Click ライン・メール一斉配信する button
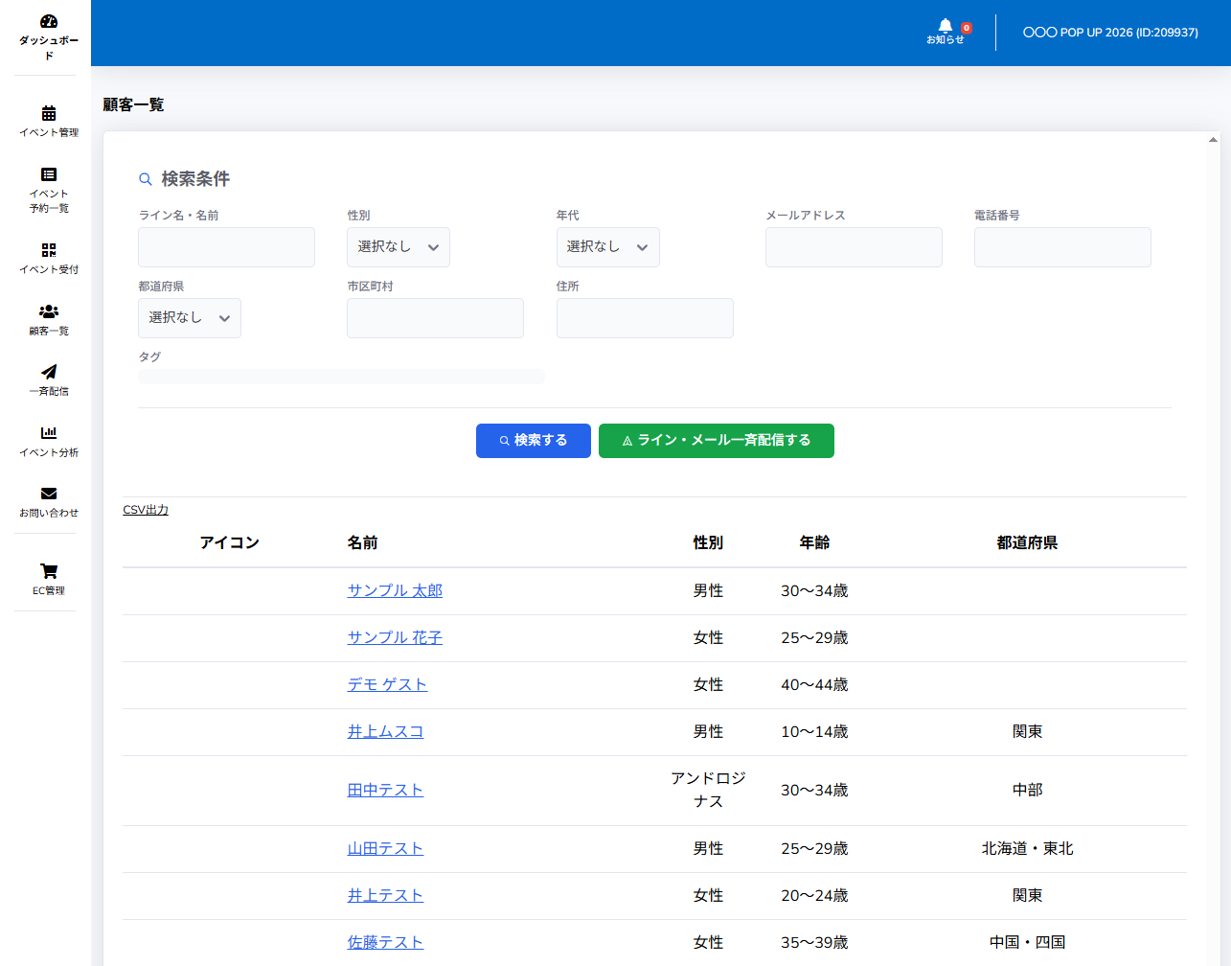The image size is (1231, 966). tap(717, 441)
